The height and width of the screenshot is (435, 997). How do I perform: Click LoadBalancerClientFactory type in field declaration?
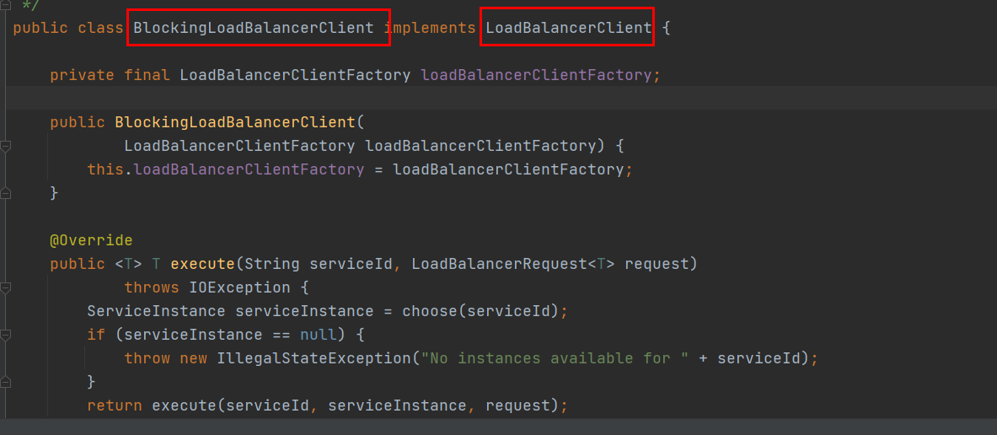click(295, 75)
